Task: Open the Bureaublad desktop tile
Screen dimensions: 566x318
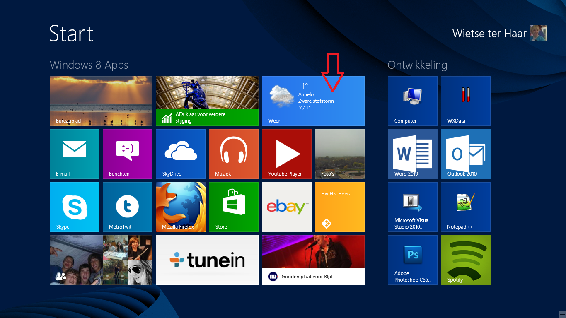Action: (x=101, y=101)
